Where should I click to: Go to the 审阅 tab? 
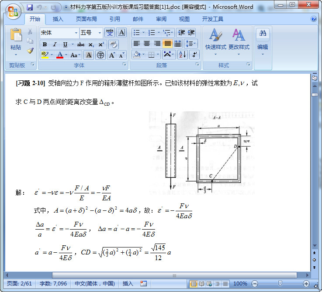click(x=161, y=19)
